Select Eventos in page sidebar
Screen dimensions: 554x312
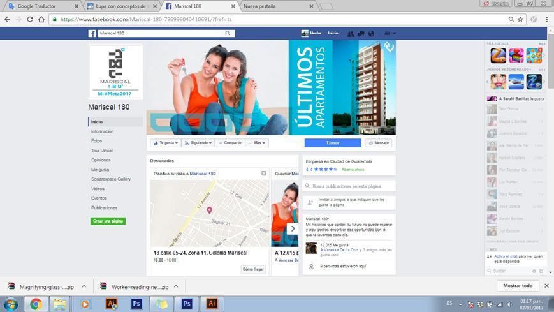point(99,198)
